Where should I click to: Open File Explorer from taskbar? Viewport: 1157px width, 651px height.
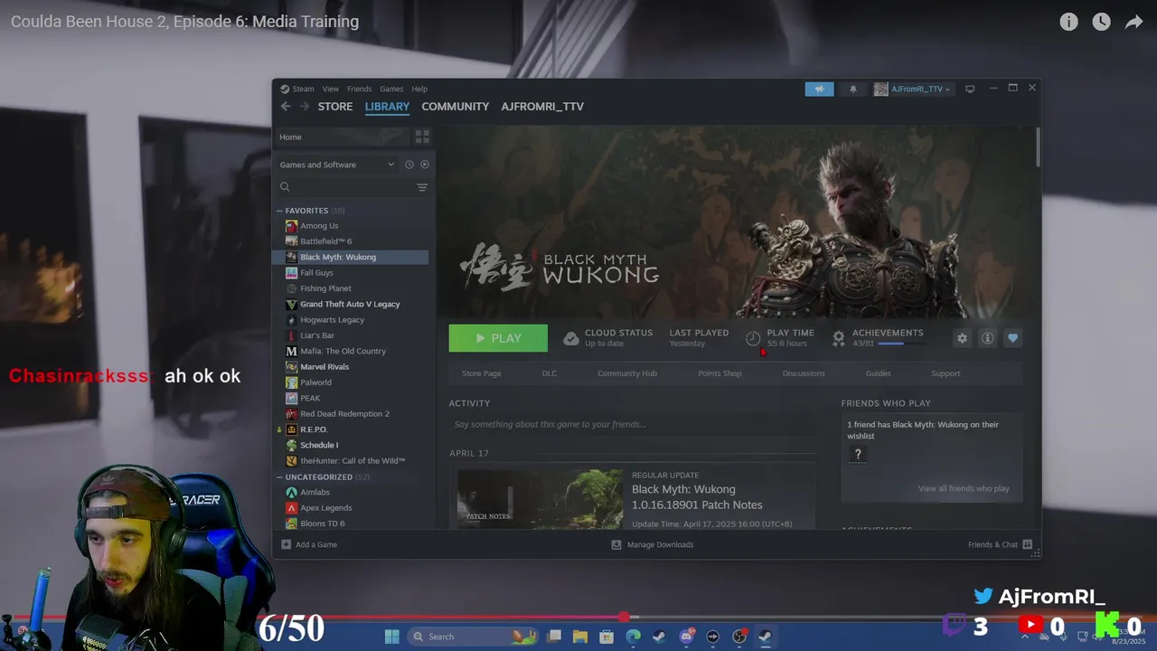pyautogui.click(x=580, y=637)
